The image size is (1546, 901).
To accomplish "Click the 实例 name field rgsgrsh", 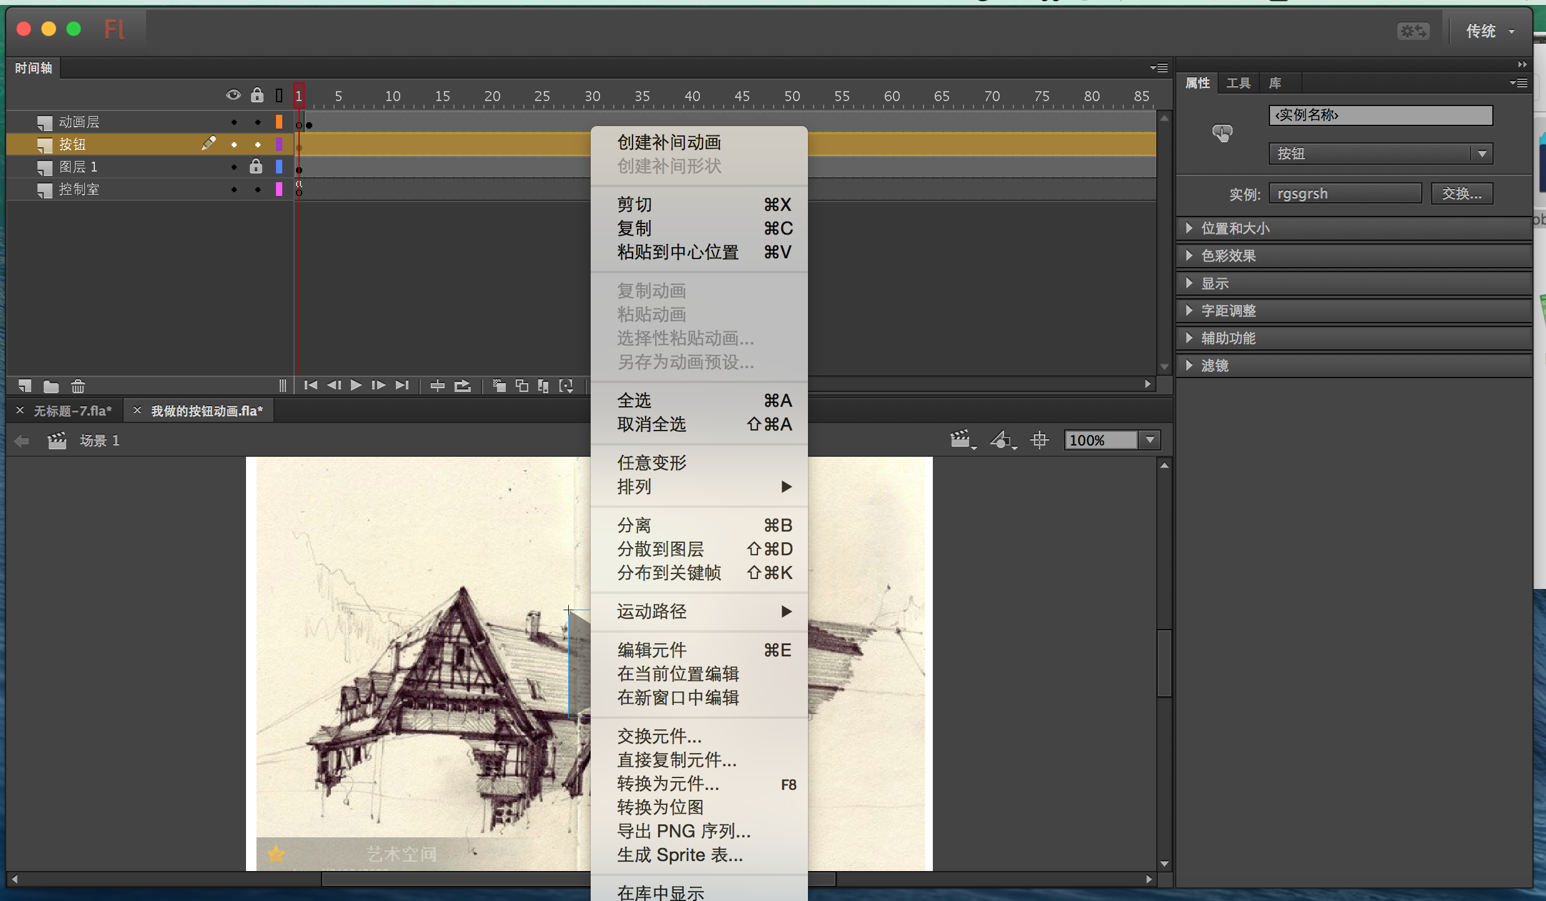I will (1345, 193).
